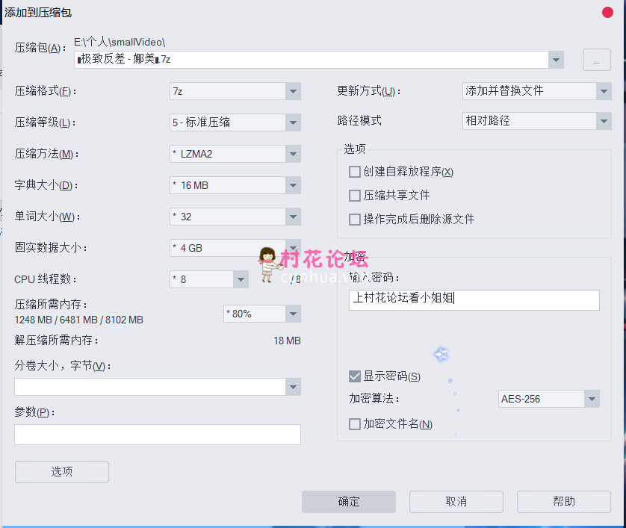Expand the 路径模式 dropdown
The image size is (626, 528).
604,121
